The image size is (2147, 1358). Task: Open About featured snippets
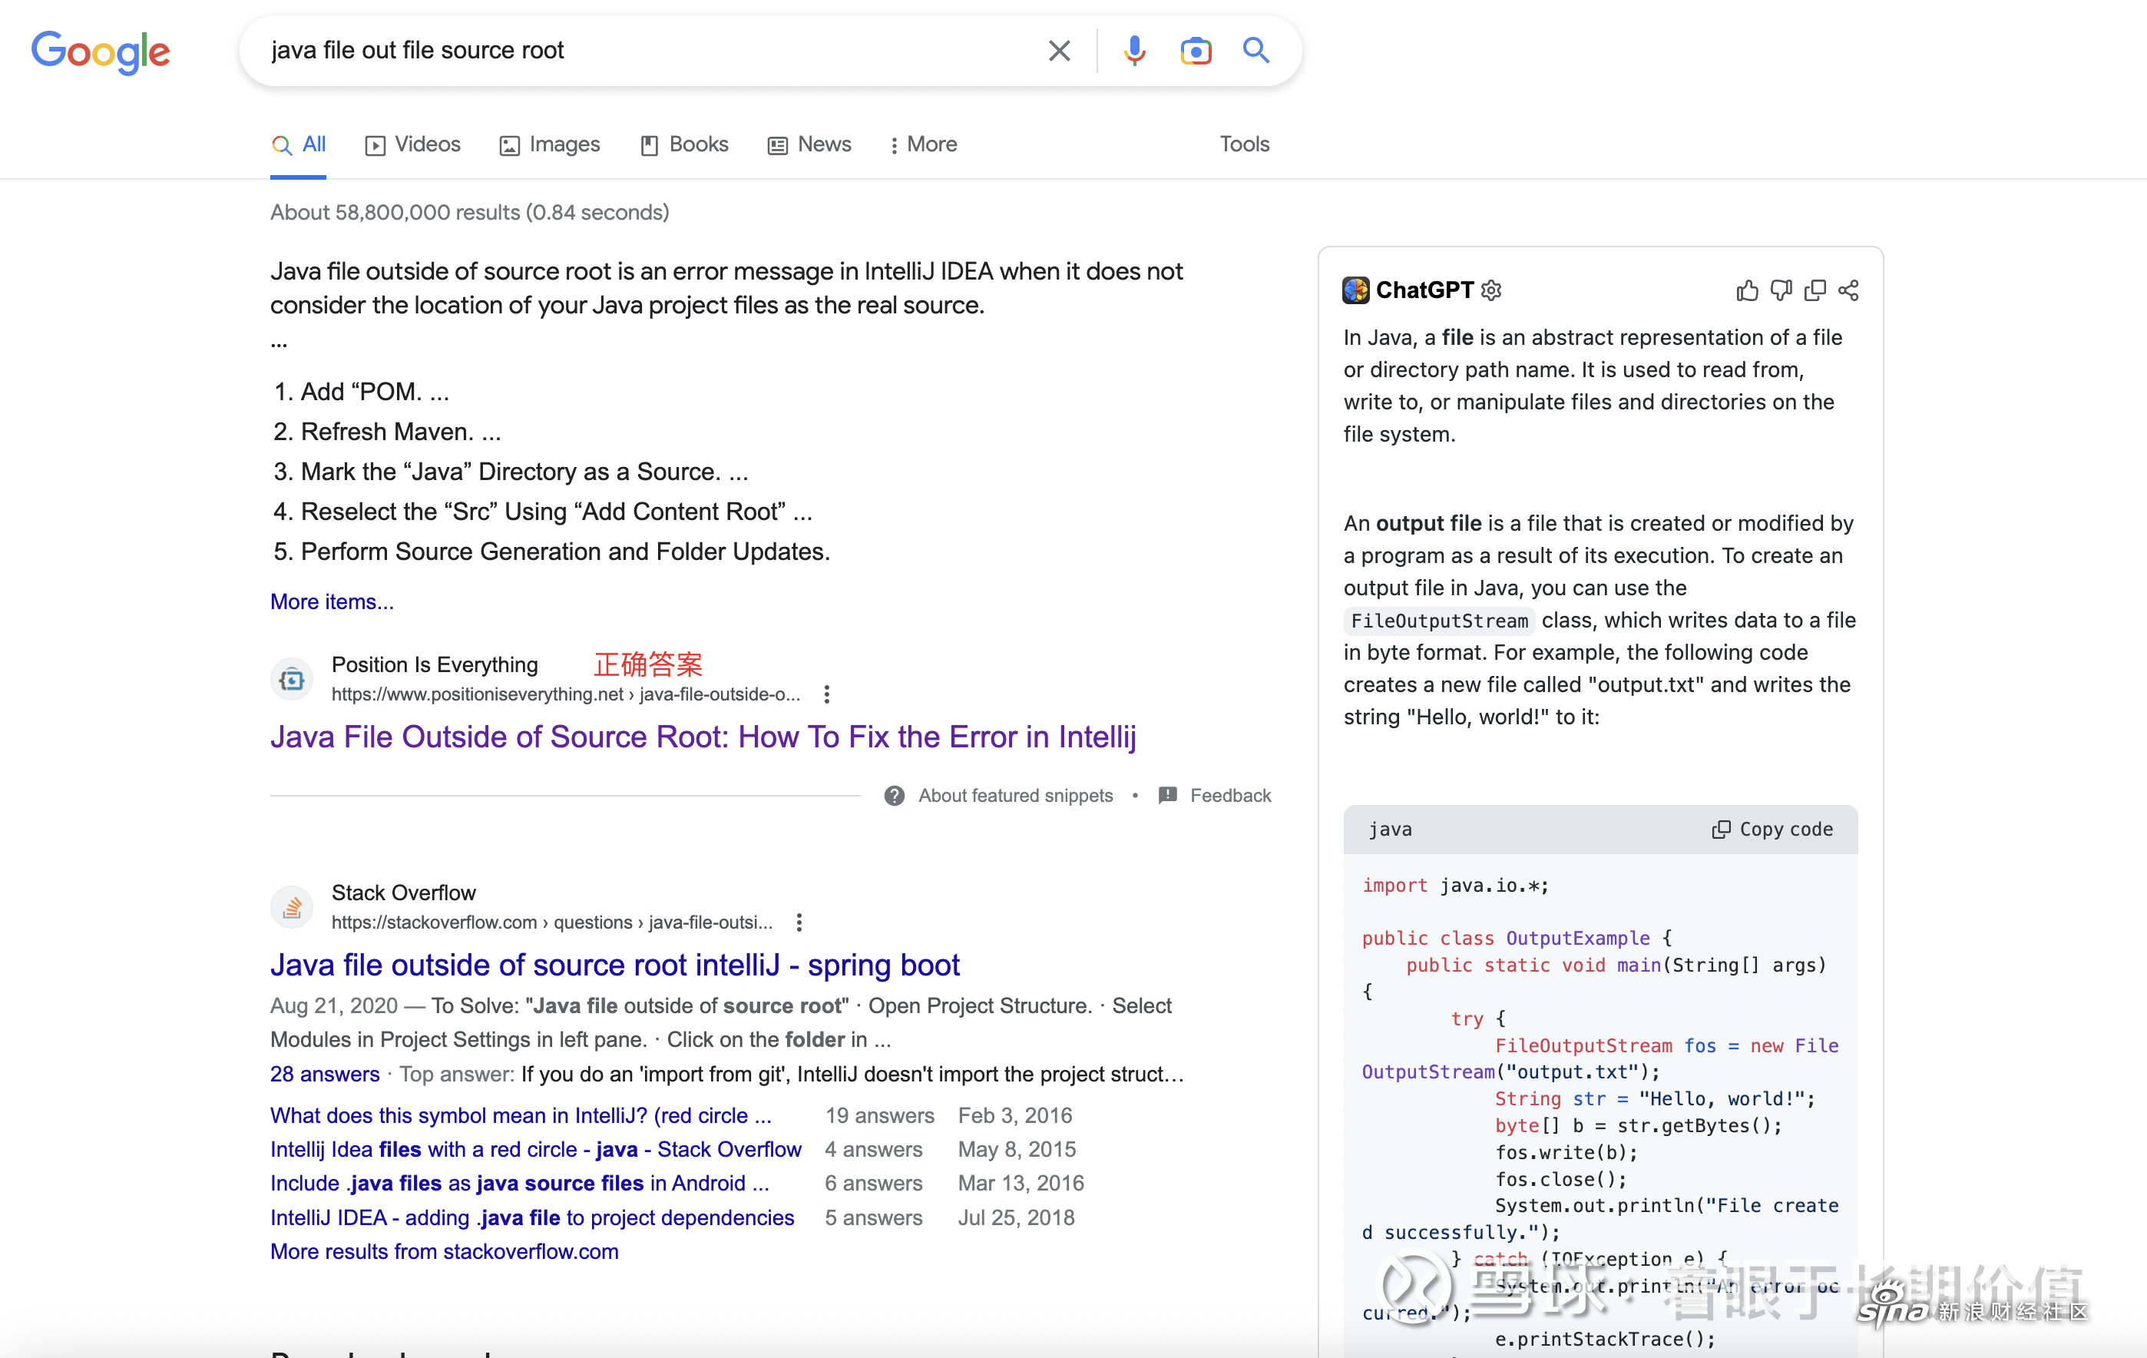[1016, 795]
